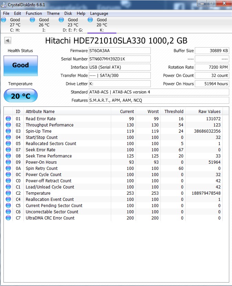Minimize the CrystalDiskInfo window
232x286 pixels.
[x=202, y=3]
